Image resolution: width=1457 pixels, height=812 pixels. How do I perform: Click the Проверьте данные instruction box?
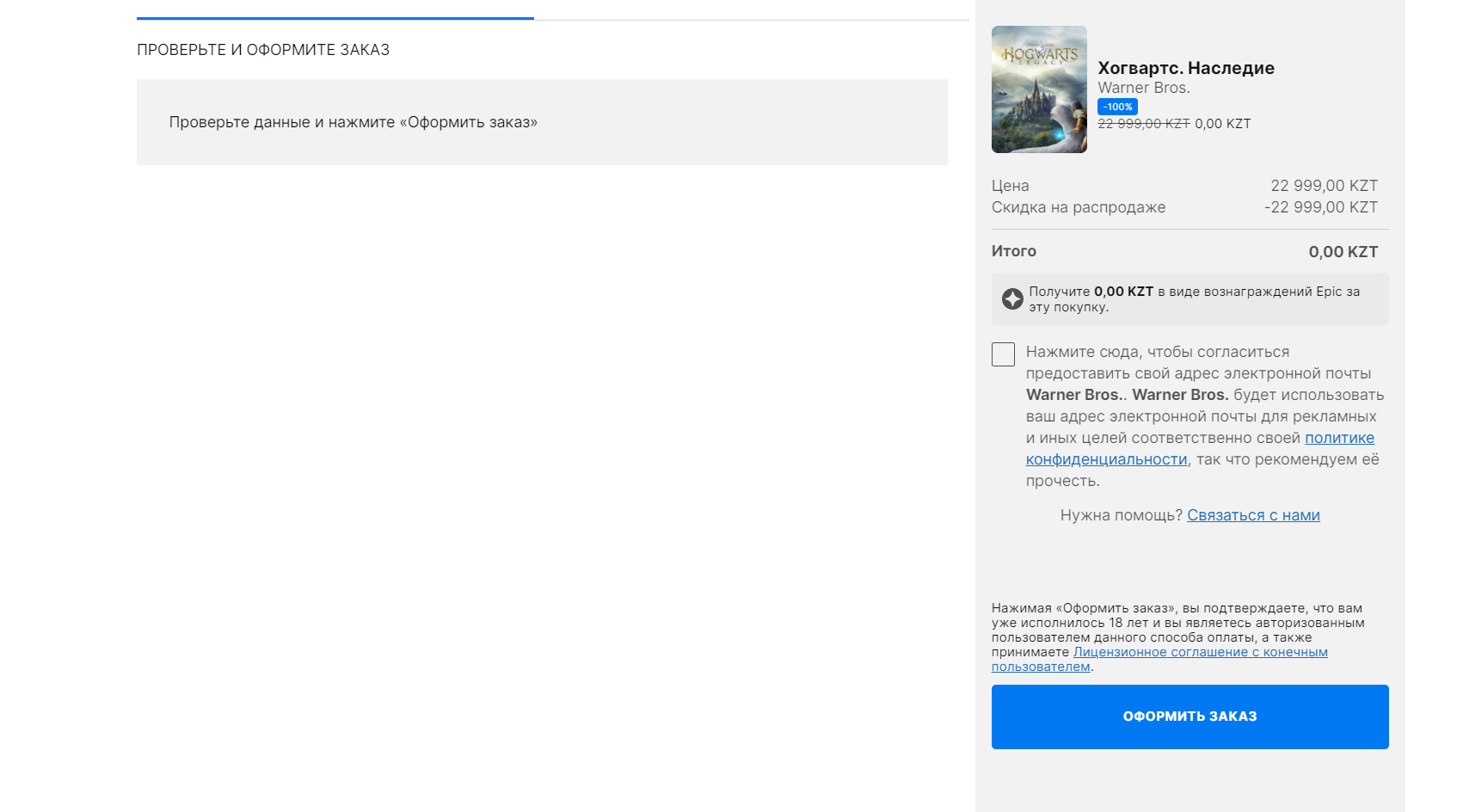542,122
